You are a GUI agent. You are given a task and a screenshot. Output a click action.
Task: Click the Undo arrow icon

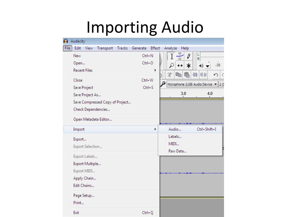(216, 75)
